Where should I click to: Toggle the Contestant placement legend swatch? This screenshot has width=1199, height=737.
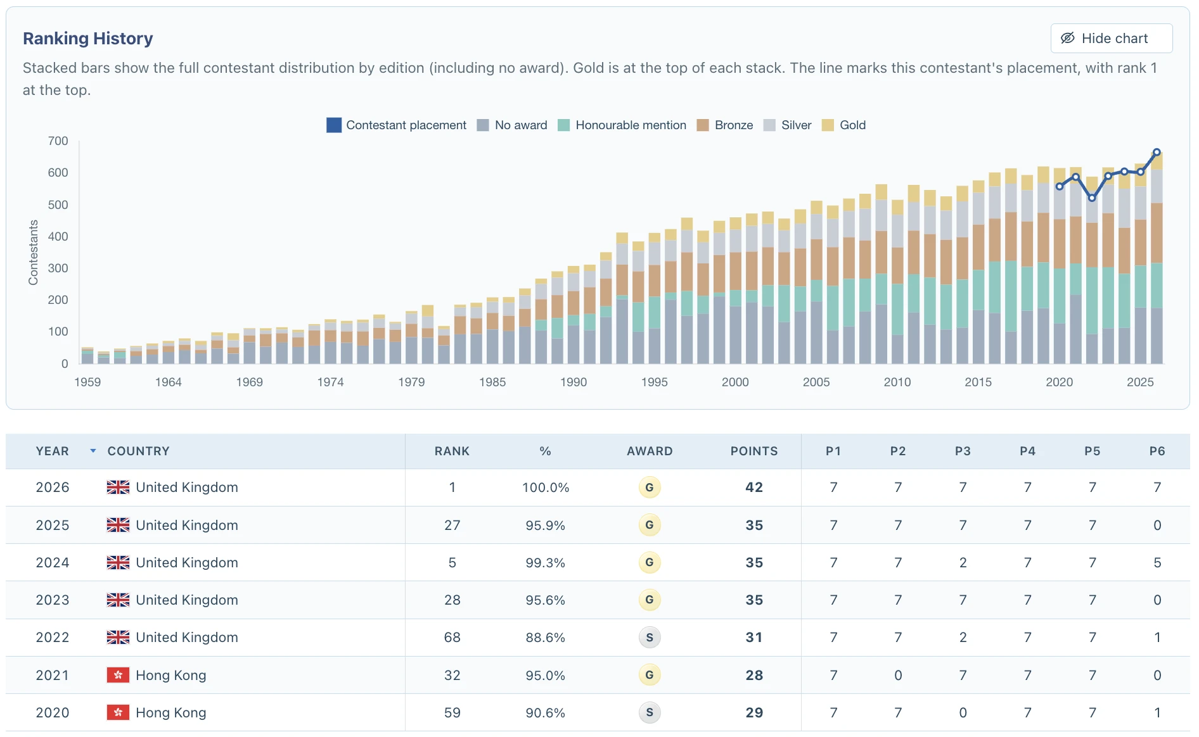(x=334, y=125)
